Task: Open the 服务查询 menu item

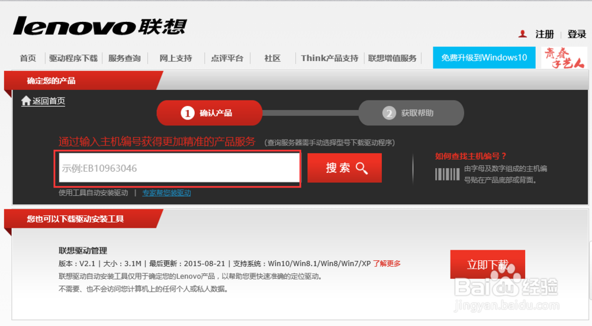Action: point(124,58)
